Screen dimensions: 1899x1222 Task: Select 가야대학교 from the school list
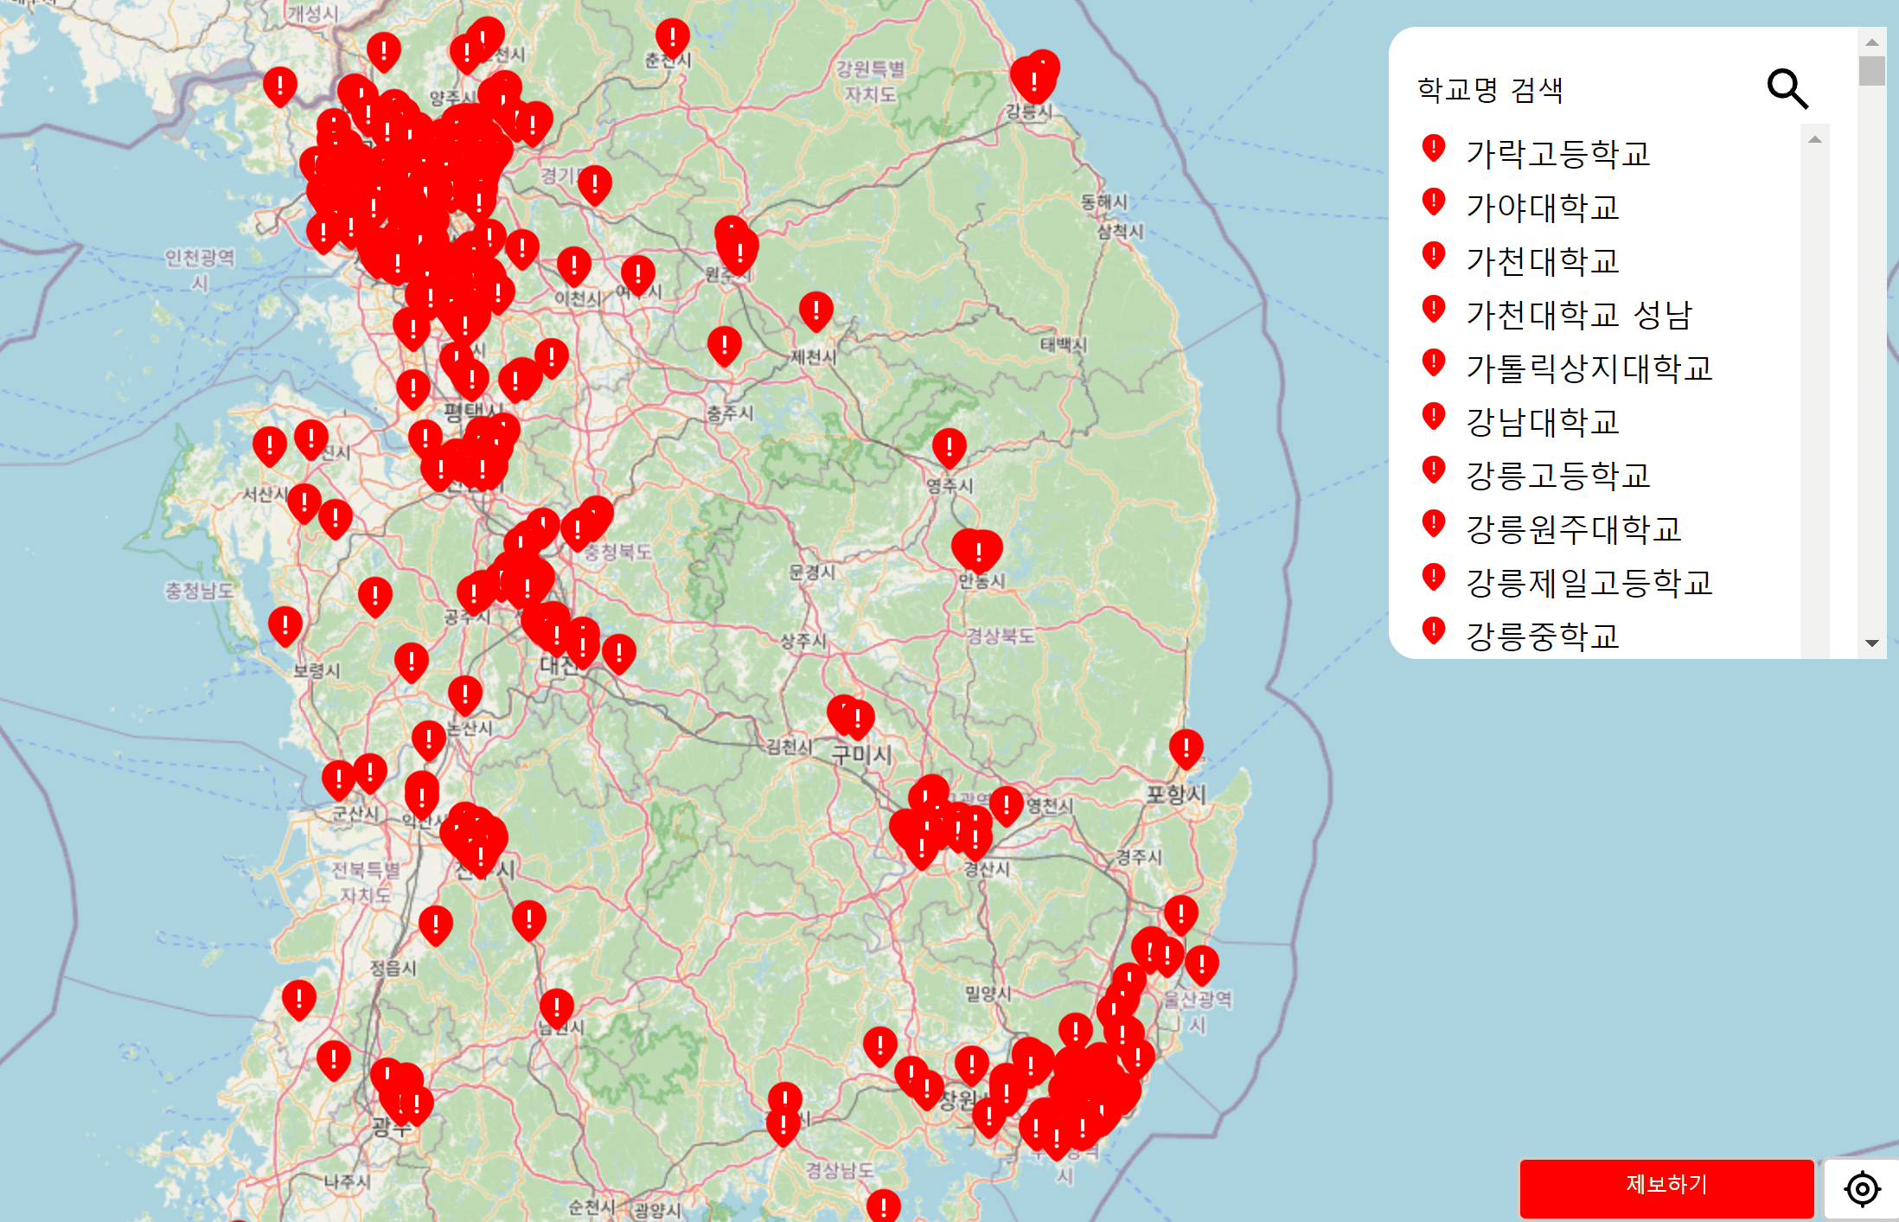coord(1542,208)
